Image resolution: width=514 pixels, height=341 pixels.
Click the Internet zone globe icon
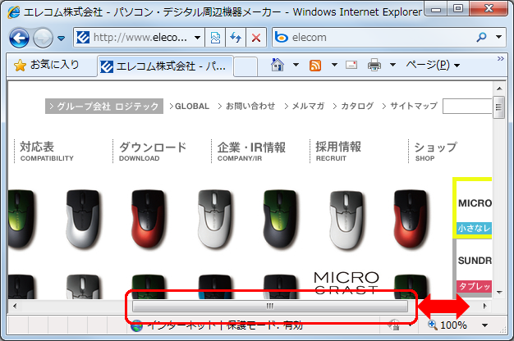136,326
